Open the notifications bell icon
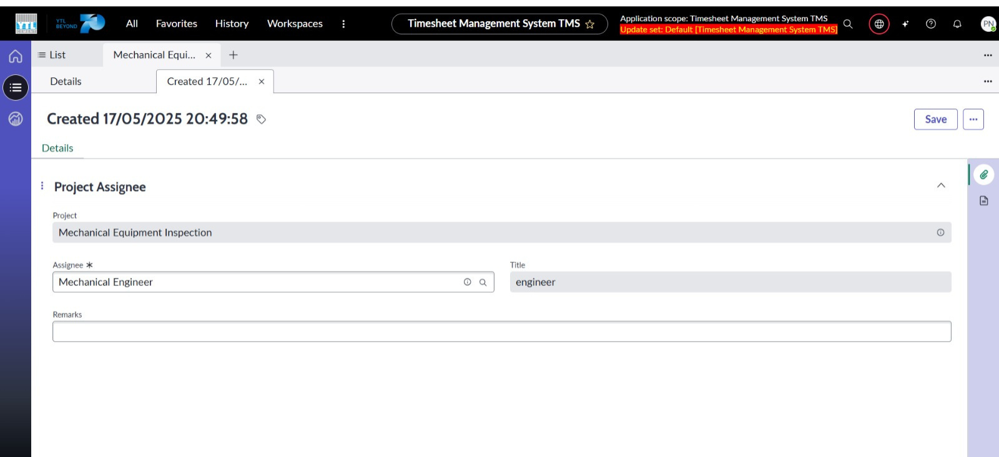The height and width of the screenshot is (457, 999). point(957,24)
